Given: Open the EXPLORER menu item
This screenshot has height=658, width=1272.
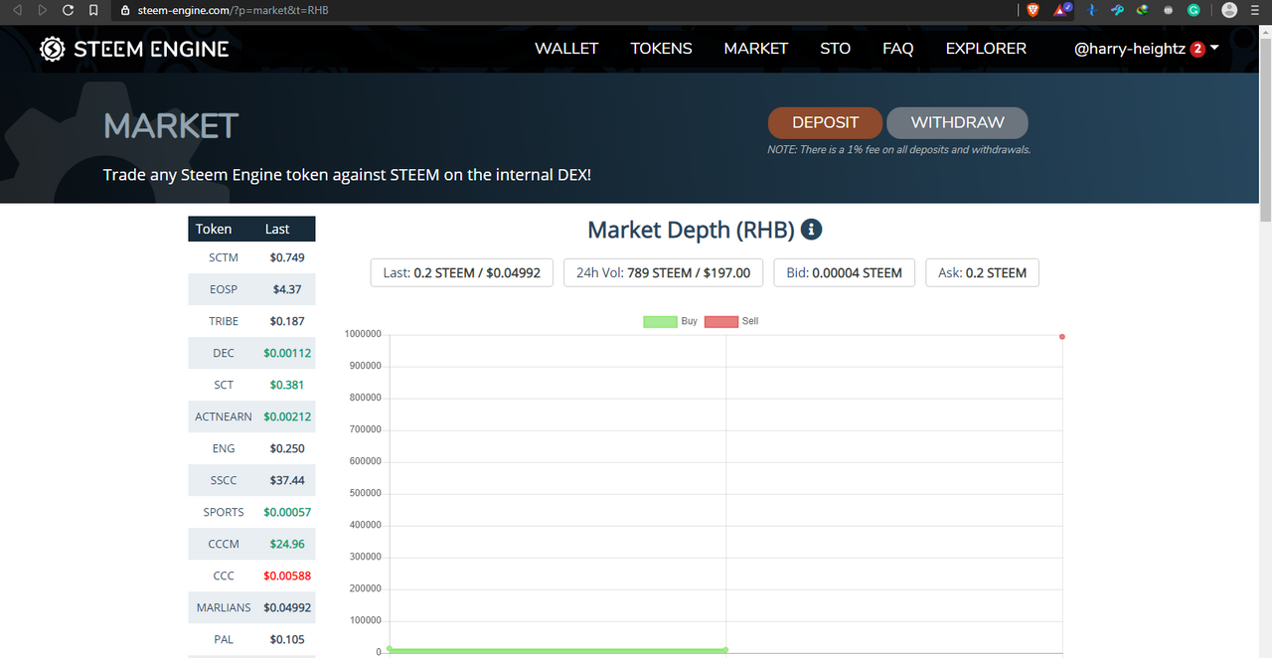Looking at the screenshot, I should (x=986, y=48).
